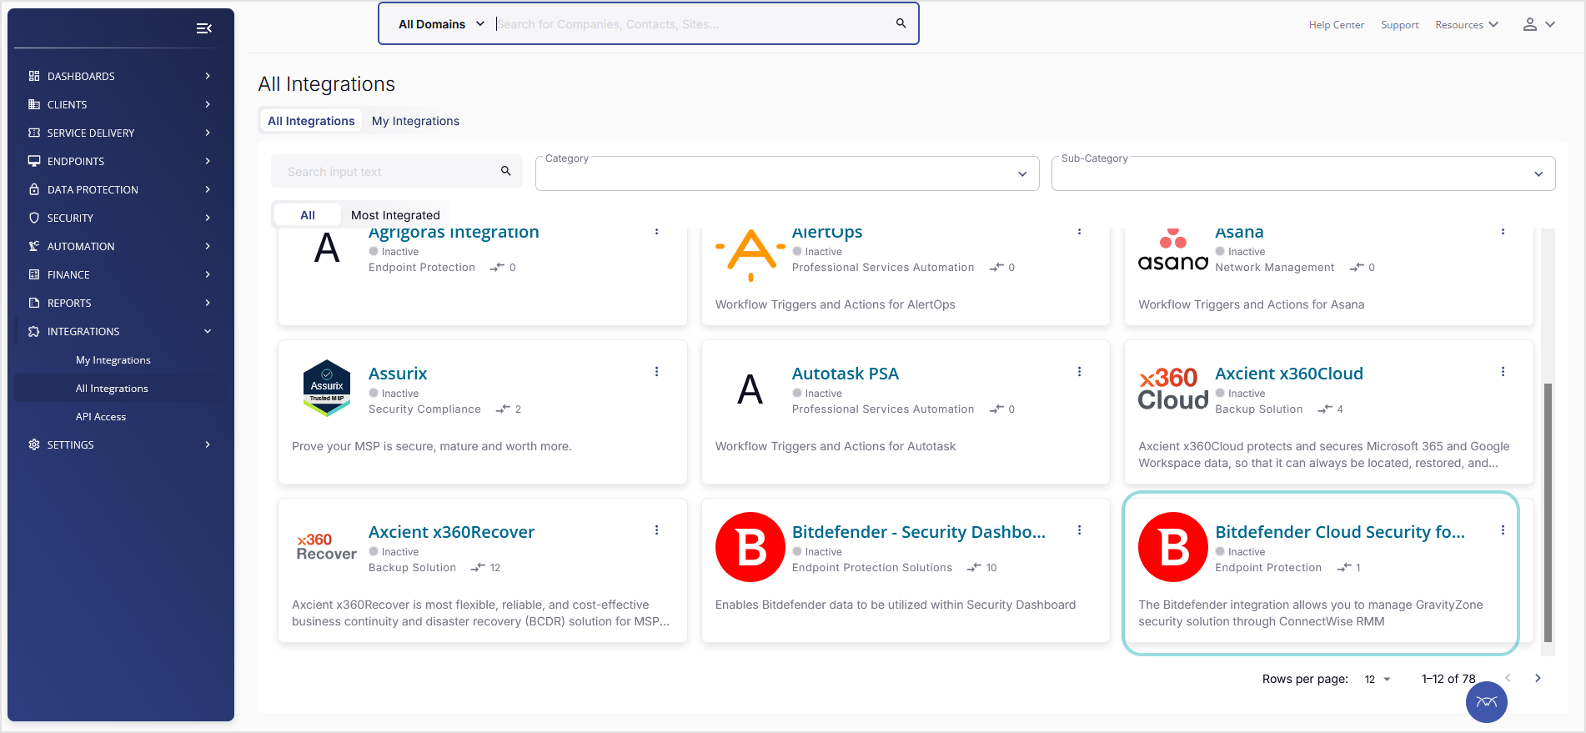Open API Access in sidebar
Viewport: 1586px width, 733px height.
tap(101, 417)
